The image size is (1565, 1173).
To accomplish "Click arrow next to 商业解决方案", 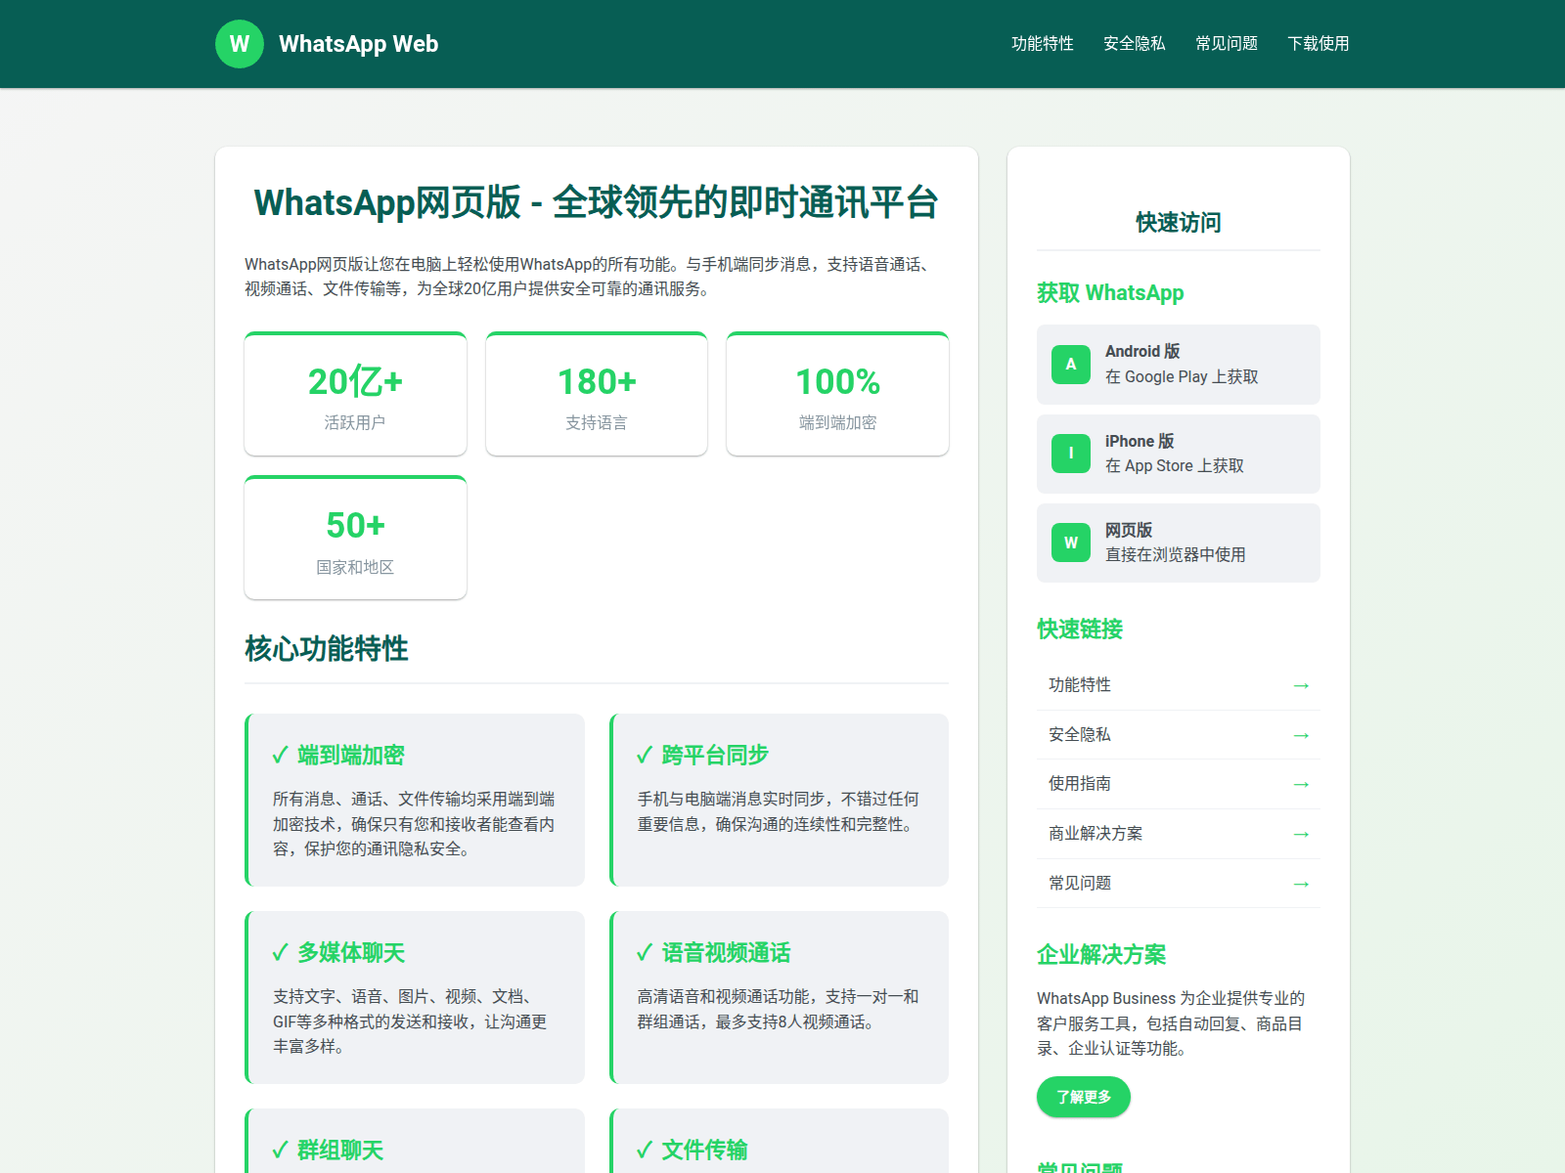I will 1301,834.
